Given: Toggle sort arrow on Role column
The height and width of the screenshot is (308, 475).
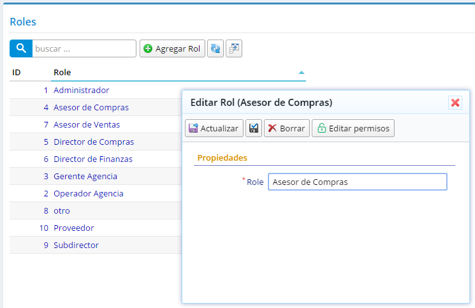Looking at the screenshot, I should (x=301, y=73).
